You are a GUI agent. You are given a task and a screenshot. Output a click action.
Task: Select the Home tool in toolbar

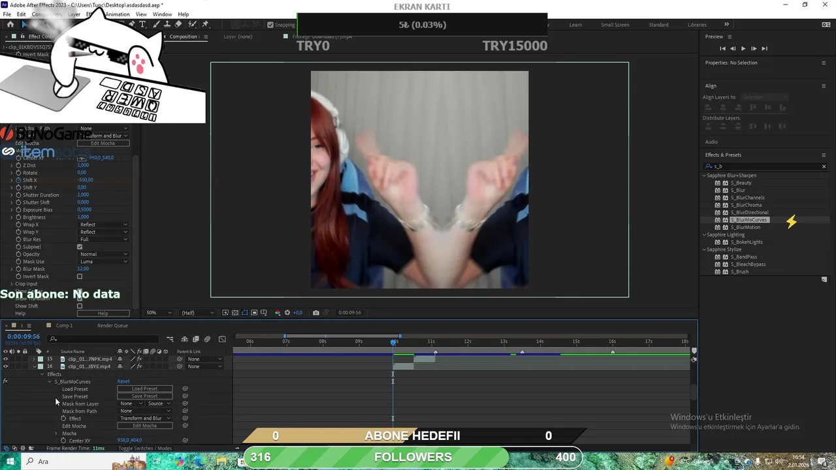[x=10, y=24]
